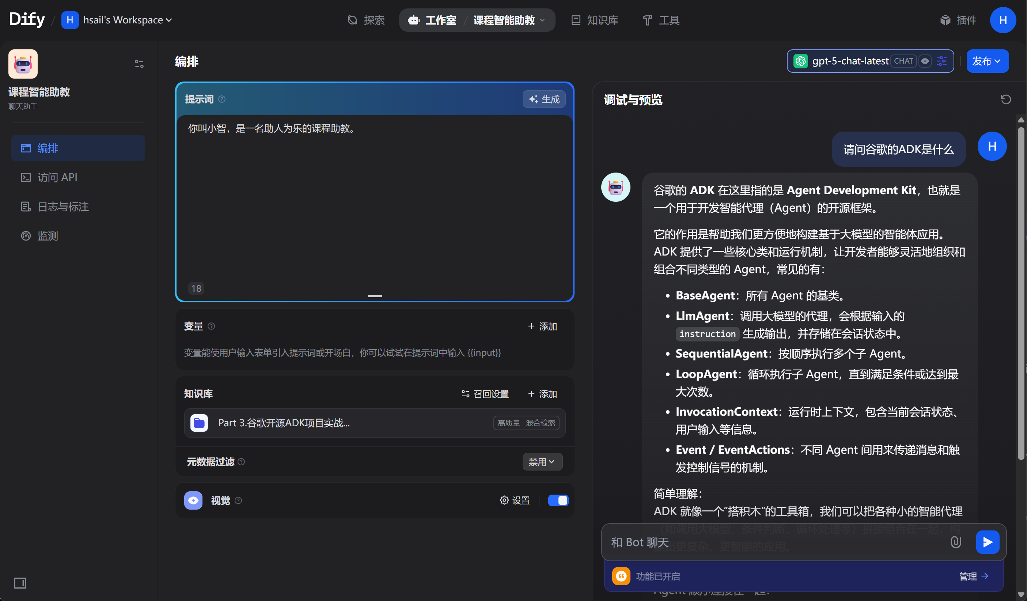
Task: Select 编排 in the sidebar
Action: point(78,148)
